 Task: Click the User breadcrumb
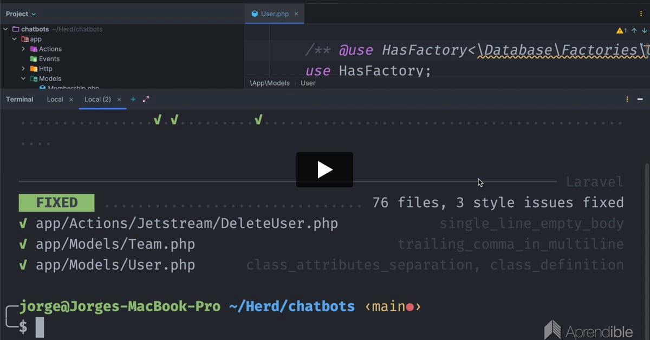[x=308, y=83]
